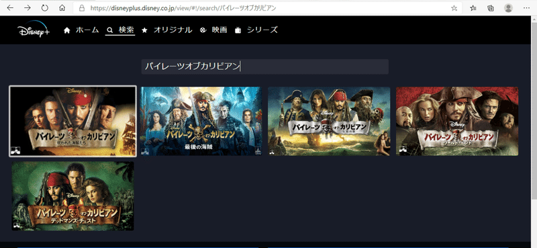Click the browser address bar URL
The width and height of the screenshot is (537, 248).
point(183,8)
